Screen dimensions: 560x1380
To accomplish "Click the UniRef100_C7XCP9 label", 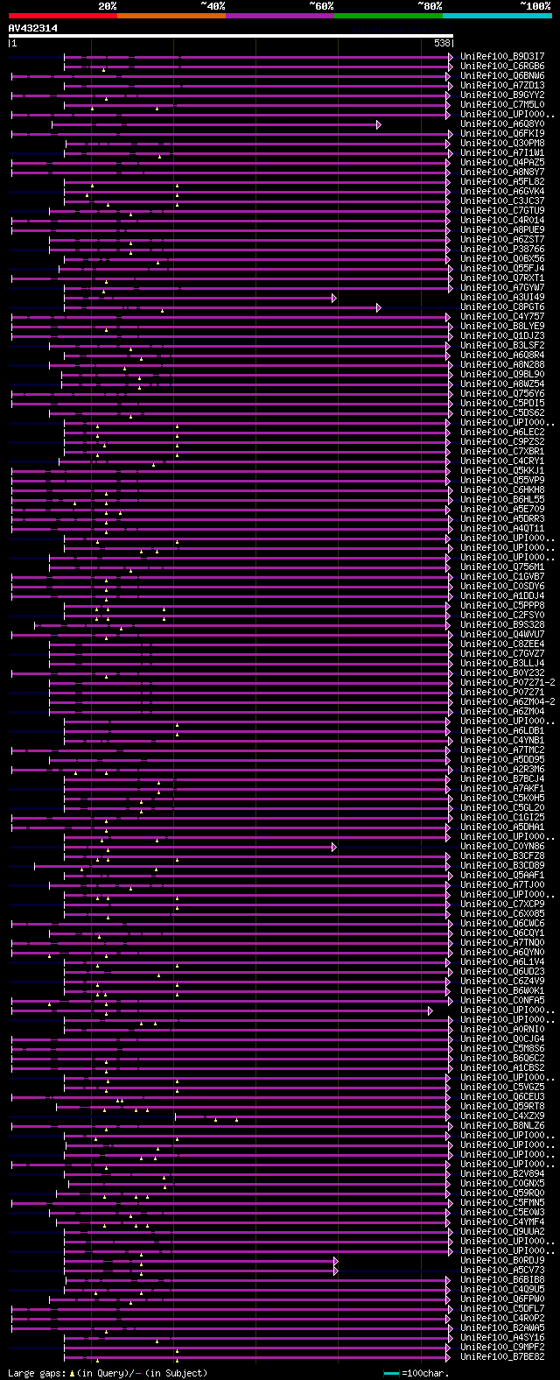I will (x=502, y=904).
